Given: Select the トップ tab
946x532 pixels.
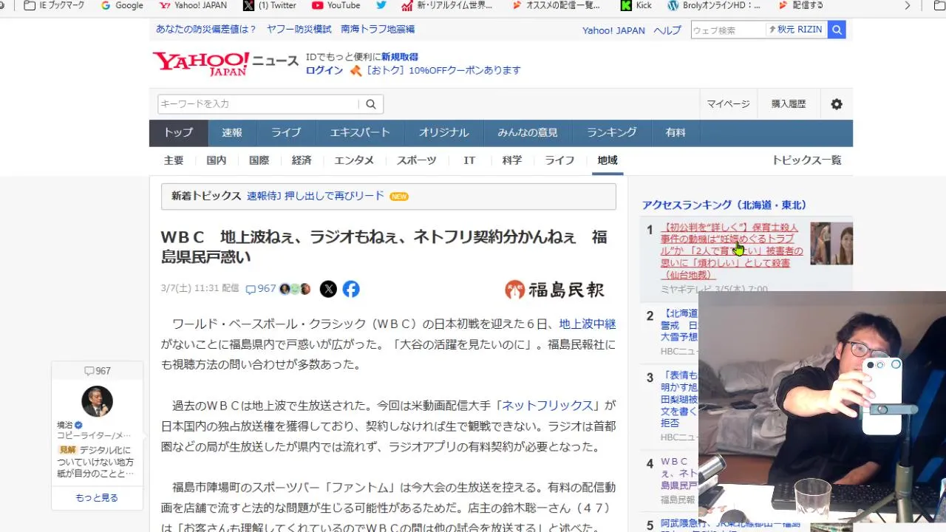Looking at the screenshot, I should tap(178, 133).
